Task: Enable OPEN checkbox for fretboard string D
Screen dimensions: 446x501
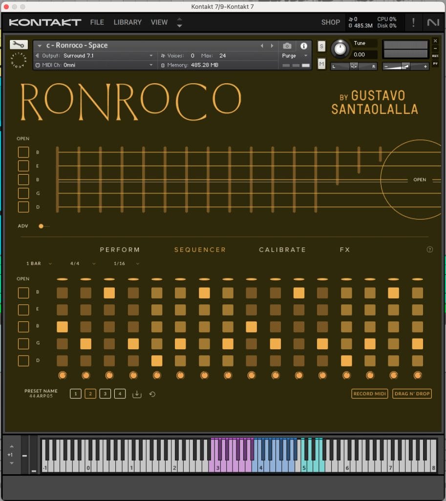Action: point(23,207)
